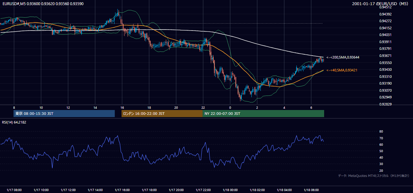413x193 pixels.
Task: Click the 1/17 18:00 date label
Action: click(149, 190)
